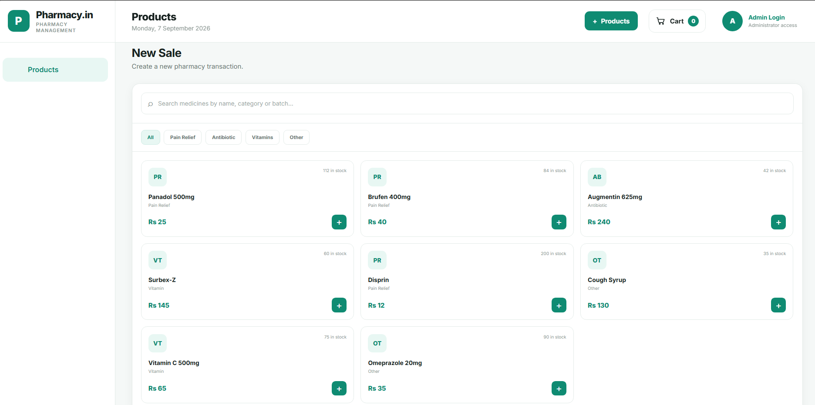The image size is (815, 405).
Task: Click the Pharmacy.in logo icon
Action: click(x=19, y=21)
